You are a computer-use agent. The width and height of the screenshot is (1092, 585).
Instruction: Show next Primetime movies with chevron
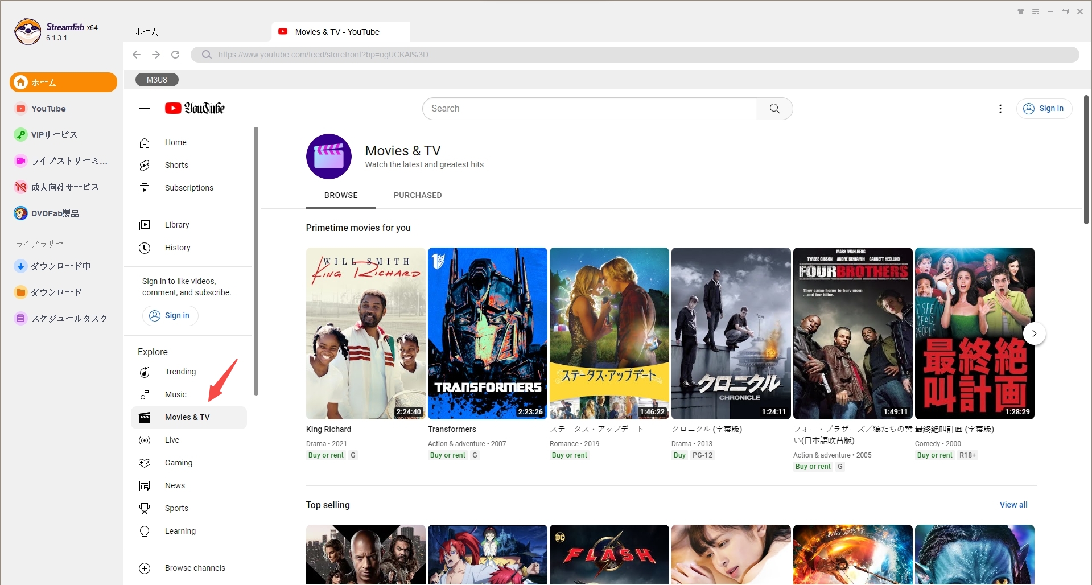point(1034,333)
